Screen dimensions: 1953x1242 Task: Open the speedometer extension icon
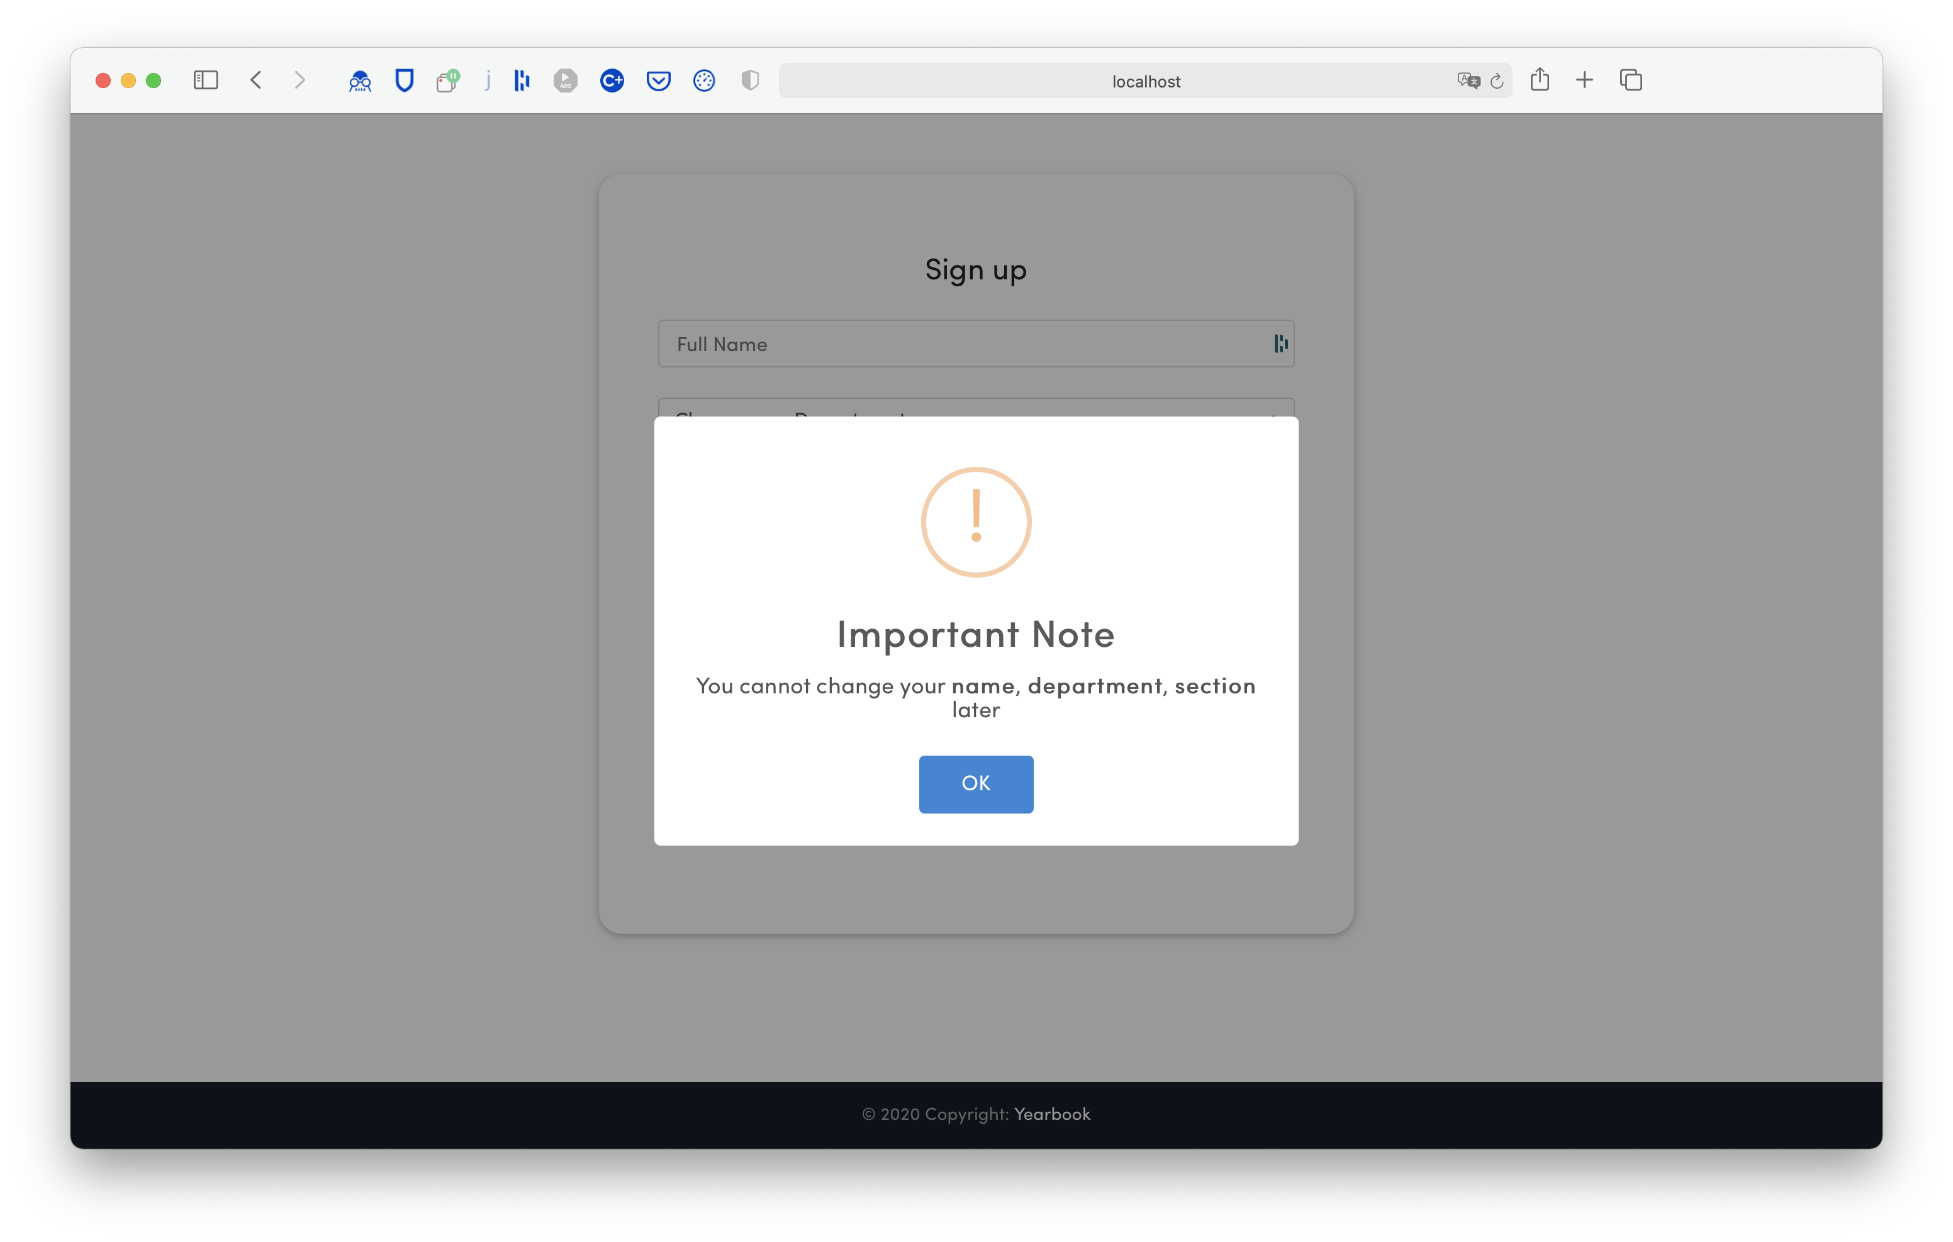pyautogui.click(x=704, y=81)
